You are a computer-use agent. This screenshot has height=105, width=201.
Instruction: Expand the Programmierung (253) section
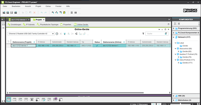click(x=173, y=28)
